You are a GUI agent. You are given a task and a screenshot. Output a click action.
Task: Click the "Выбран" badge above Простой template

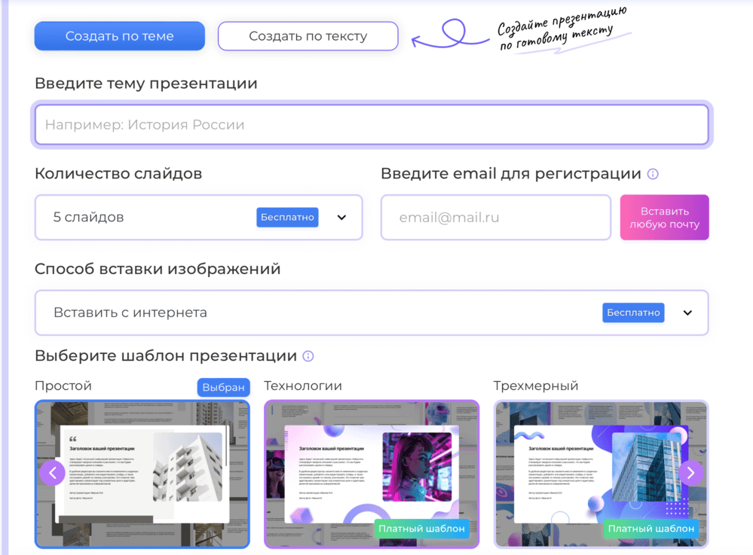point(223,387)
